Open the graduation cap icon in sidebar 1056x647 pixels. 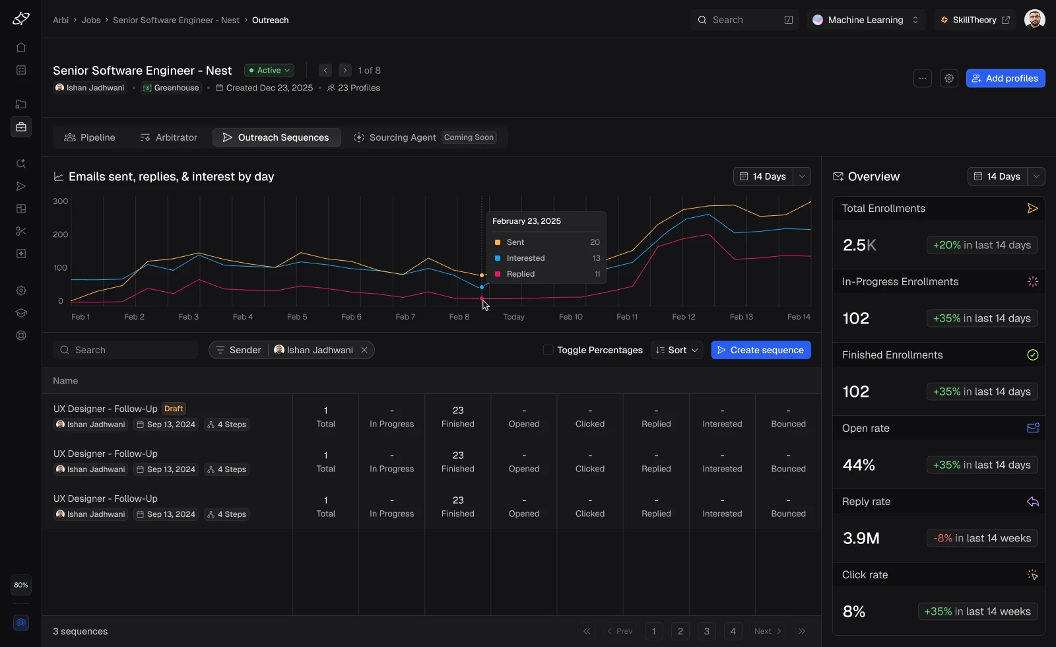21,313
